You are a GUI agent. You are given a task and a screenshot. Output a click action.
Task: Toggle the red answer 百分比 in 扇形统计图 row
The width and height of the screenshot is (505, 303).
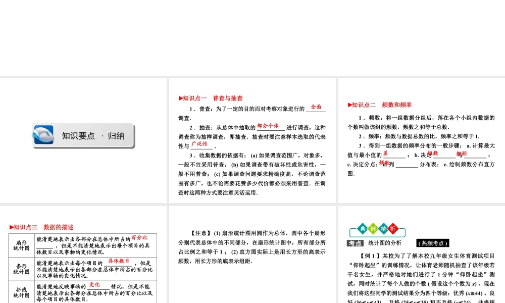(139, 238)
